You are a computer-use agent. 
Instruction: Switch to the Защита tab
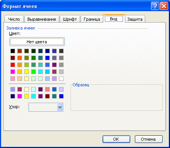(x=135, y=19)
